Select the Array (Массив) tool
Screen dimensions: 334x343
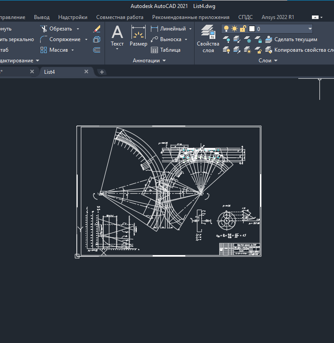point(44,50)
